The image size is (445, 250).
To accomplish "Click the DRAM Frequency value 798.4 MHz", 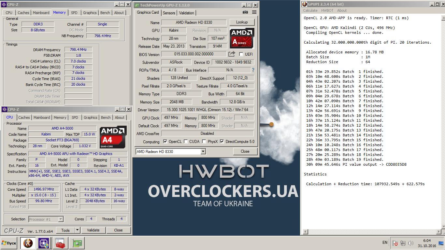I will pyautogui.click(x=78, y=49).
